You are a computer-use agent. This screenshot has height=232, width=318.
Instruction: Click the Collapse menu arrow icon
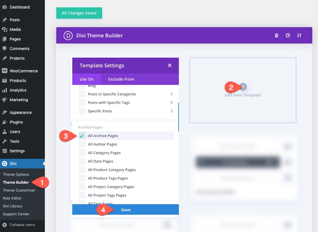coord(4,225)
